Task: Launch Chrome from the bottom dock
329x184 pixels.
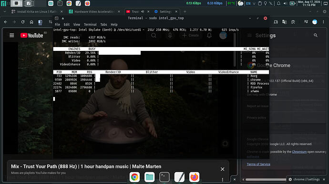Action: click(134, 177)
